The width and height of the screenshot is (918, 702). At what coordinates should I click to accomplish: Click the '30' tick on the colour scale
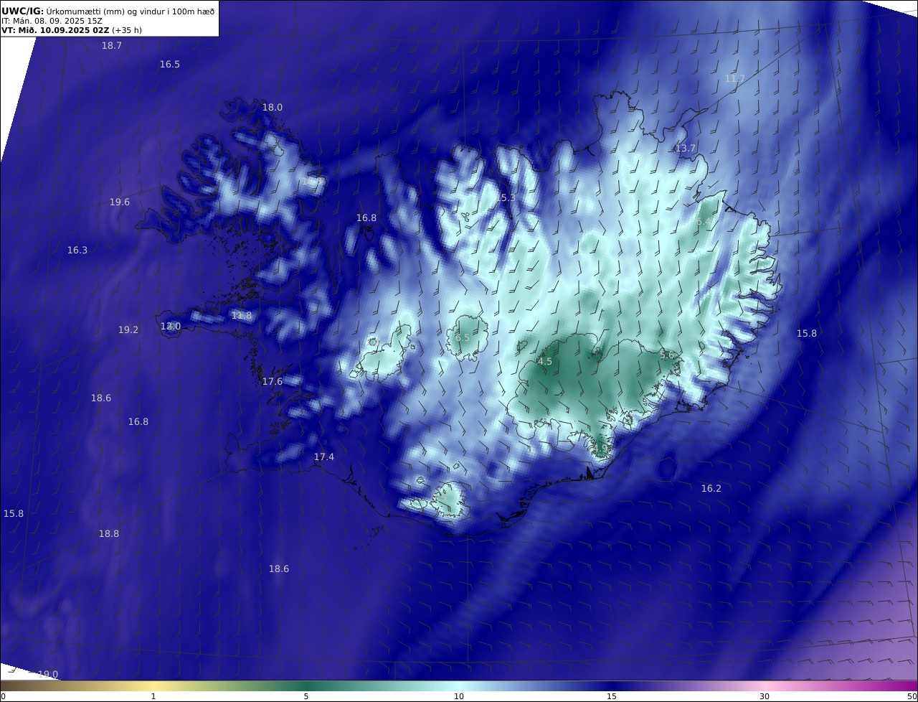coord(765,696)
